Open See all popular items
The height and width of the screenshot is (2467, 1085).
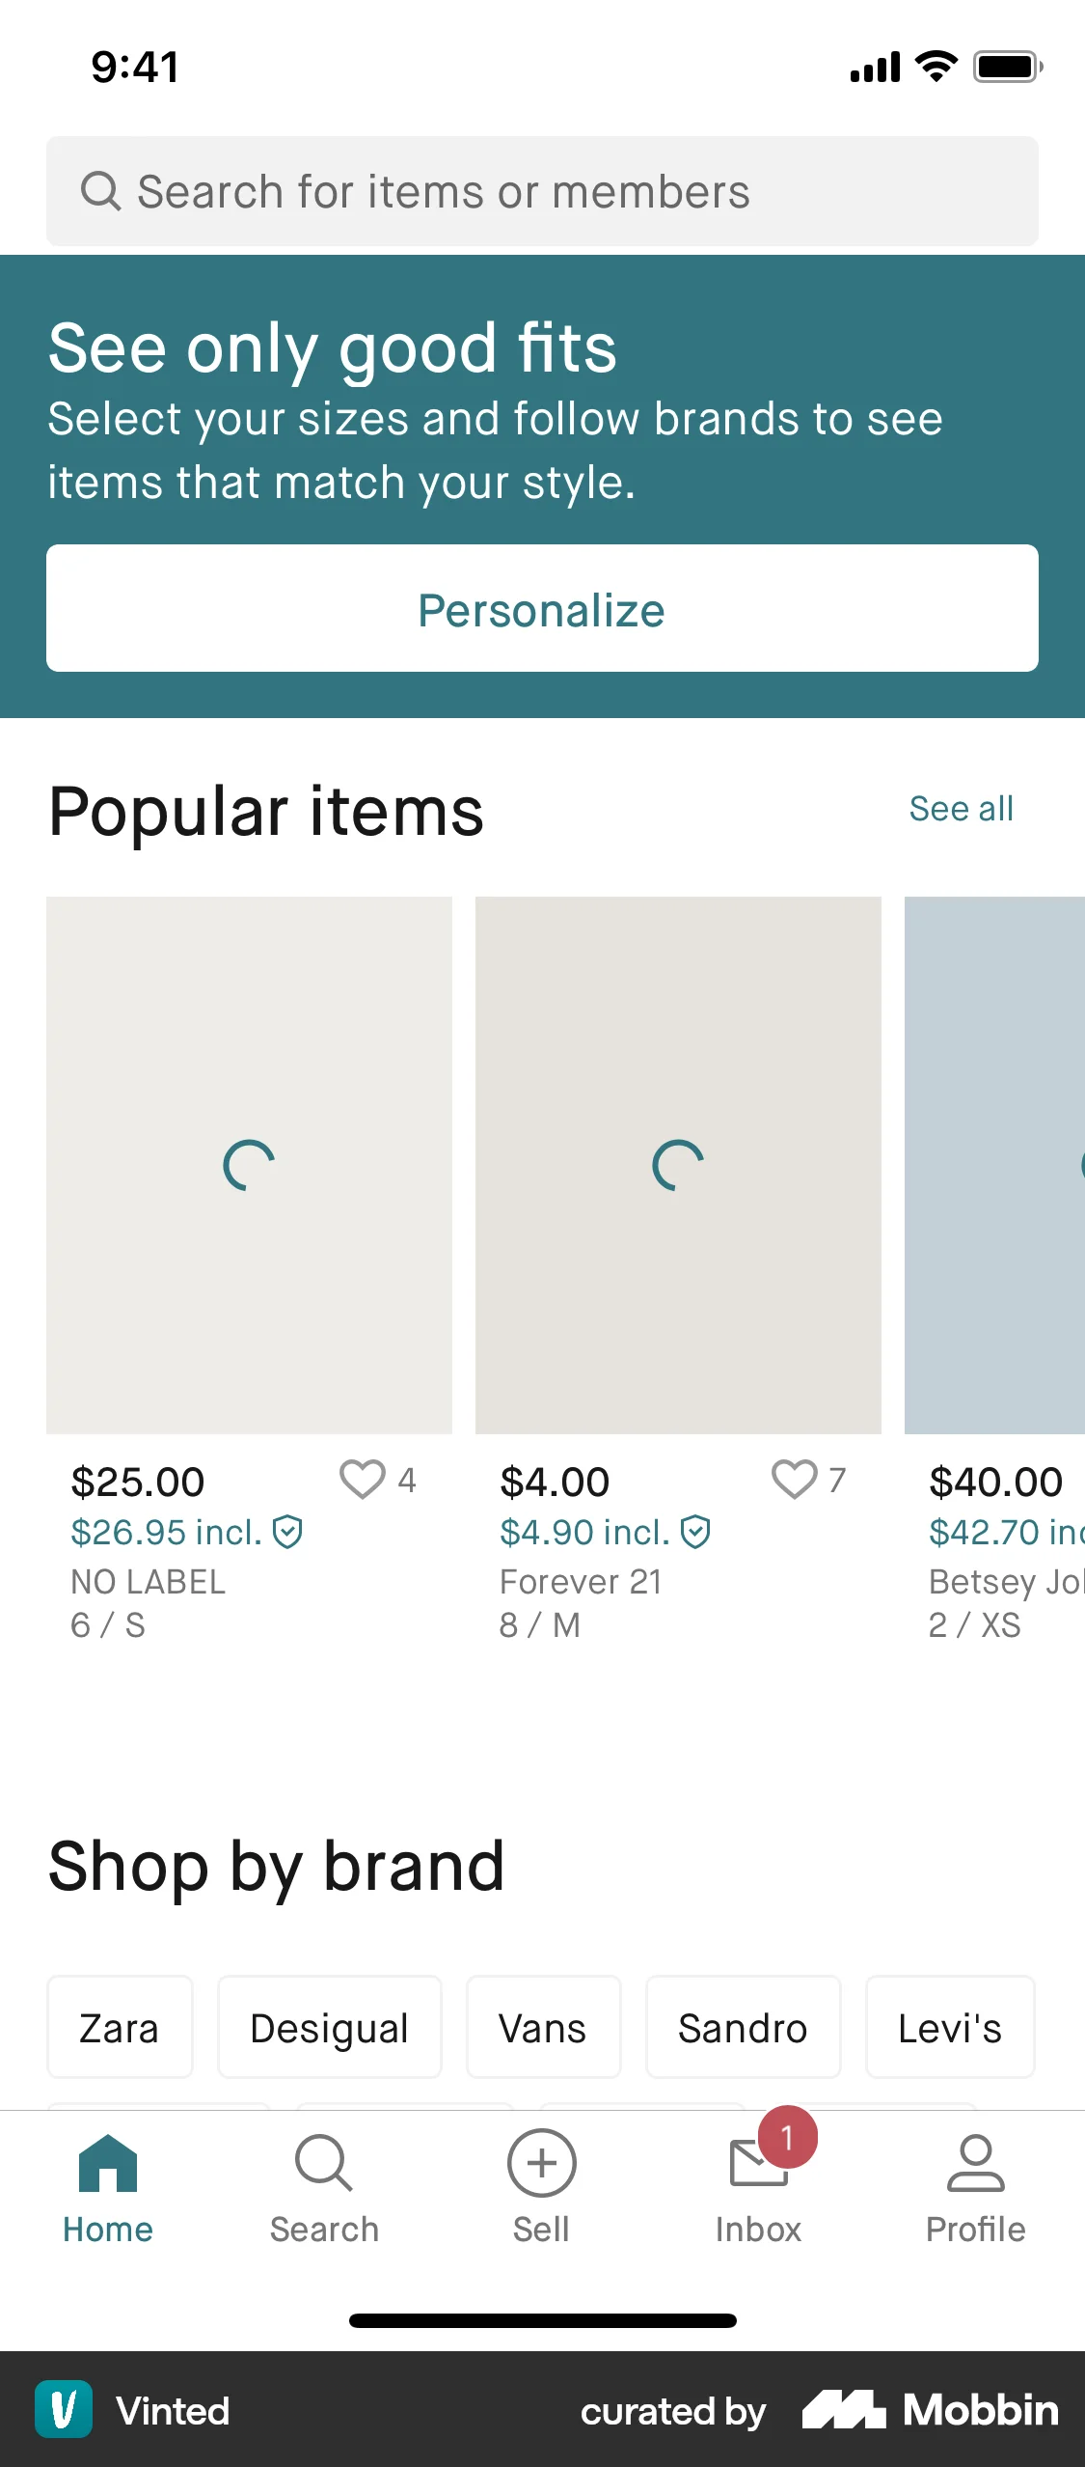[x=960, y=809]
